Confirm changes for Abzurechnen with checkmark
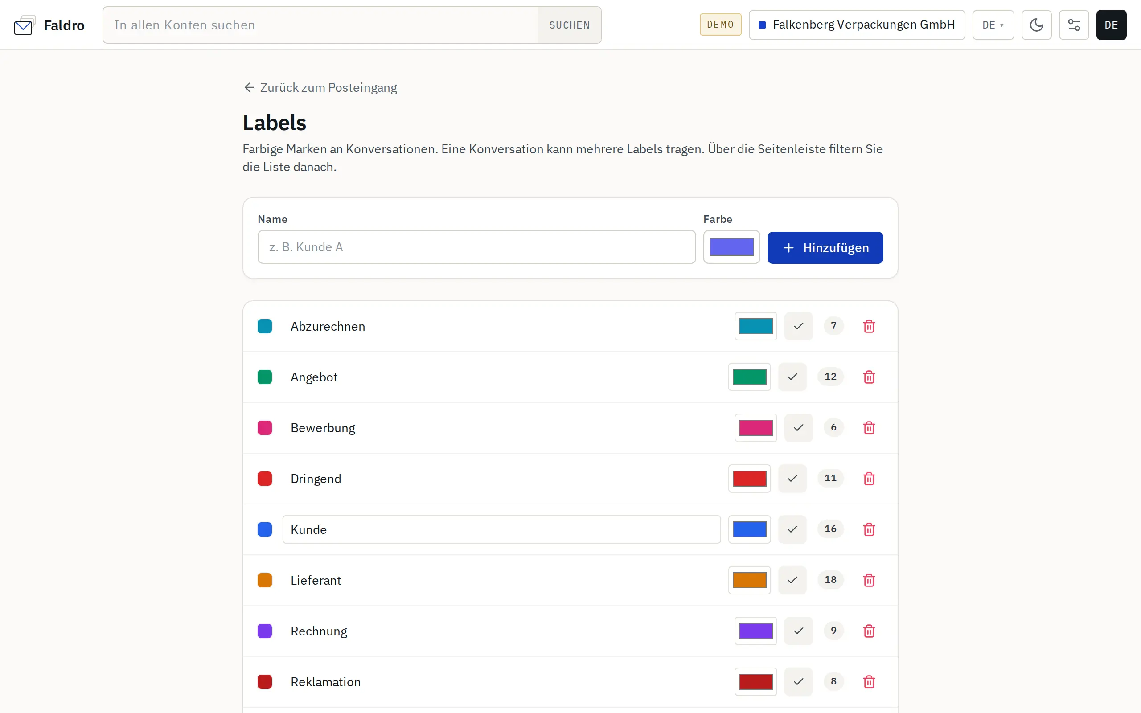Image resolution: width=1141 pixels, height=713 pixels. 798,326
